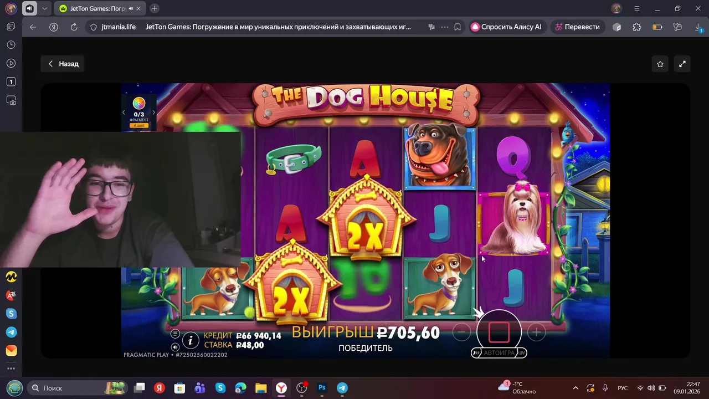Open the game info 'i' icon
Viewport: 709px width, 399px height.
click(x=191, y=340)
